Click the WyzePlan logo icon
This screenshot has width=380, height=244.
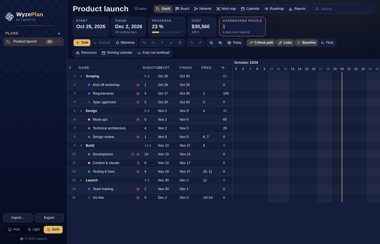click(9, 17)
